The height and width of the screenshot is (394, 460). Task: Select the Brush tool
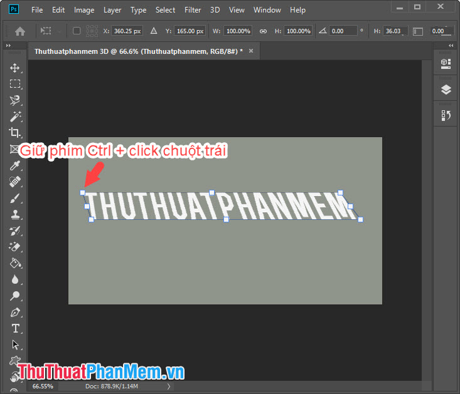(x=14, y=199)
